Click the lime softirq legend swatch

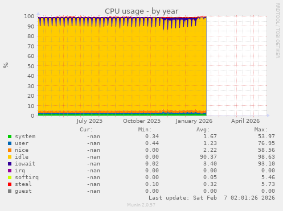(10, 177)
